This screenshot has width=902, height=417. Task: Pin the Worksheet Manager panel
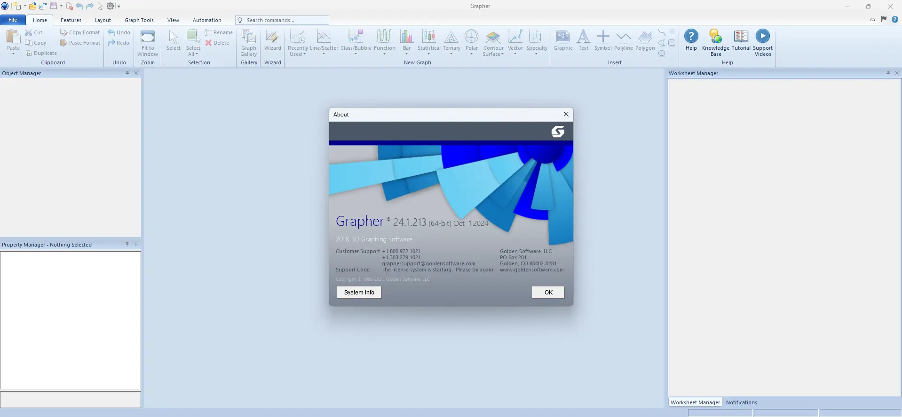click(888, 73)
